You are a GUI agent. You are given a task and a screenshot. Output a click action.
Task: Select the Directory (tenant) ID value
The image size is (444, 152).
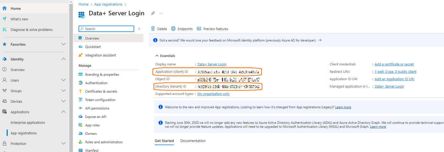[x=229, y=87]
